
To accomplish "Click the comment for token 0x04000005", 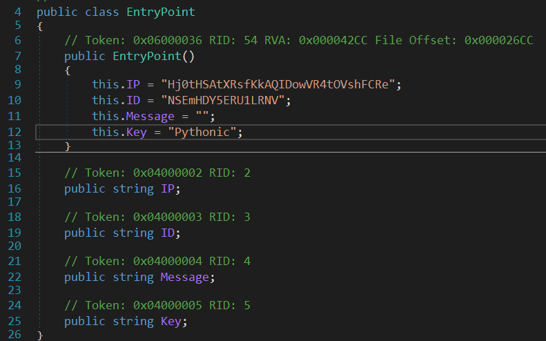I will 157,305.
